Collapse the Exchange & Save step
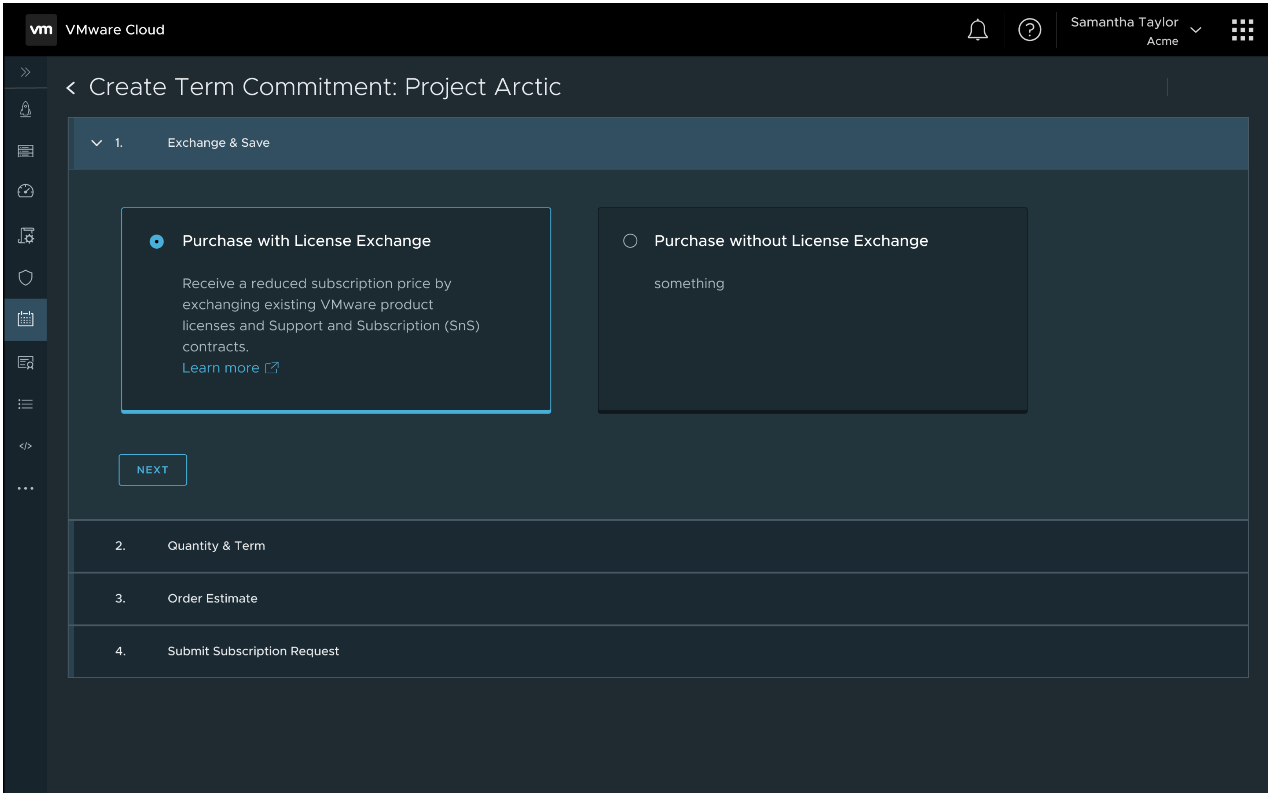This screenshot has width=1273, height=797. (97, 143)
